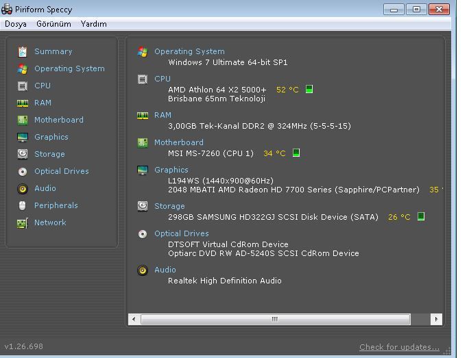Click the Optical Drives heading in summary
The height and width of the screenshot is (358, 469).
tap(182, 234)
